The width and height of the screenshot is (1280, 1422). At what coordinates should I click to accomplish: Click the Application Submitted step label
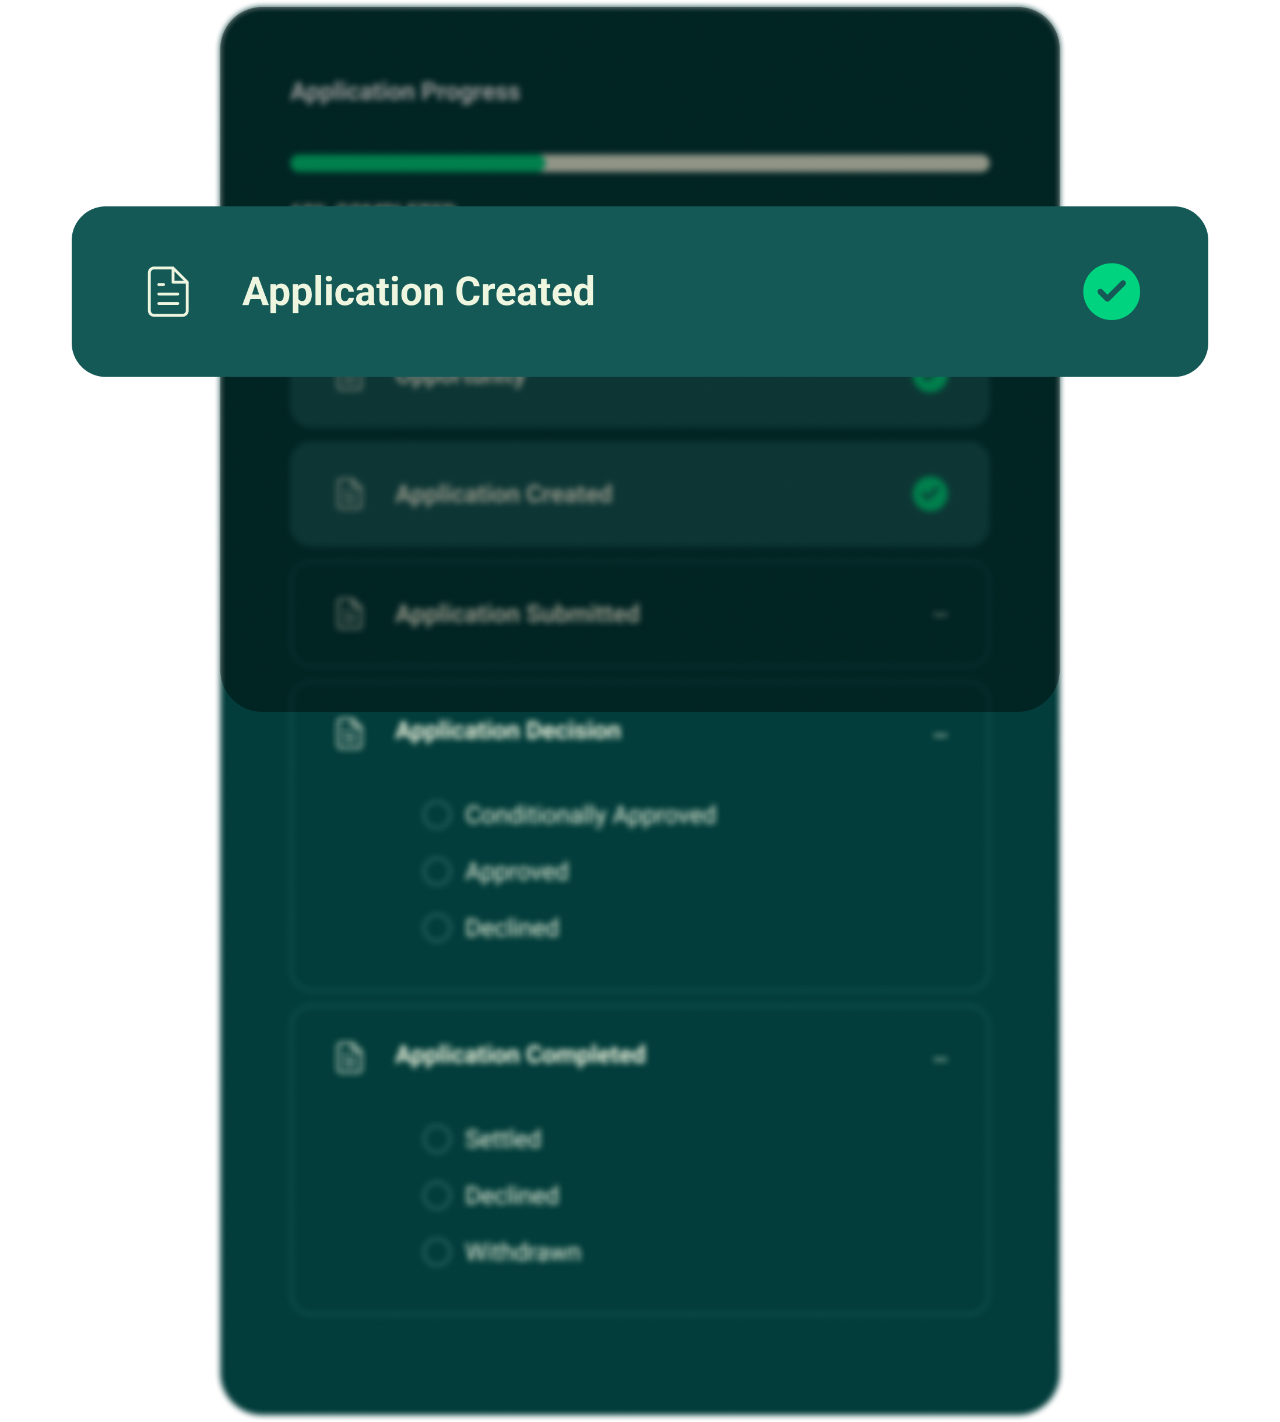pos(518,615)
